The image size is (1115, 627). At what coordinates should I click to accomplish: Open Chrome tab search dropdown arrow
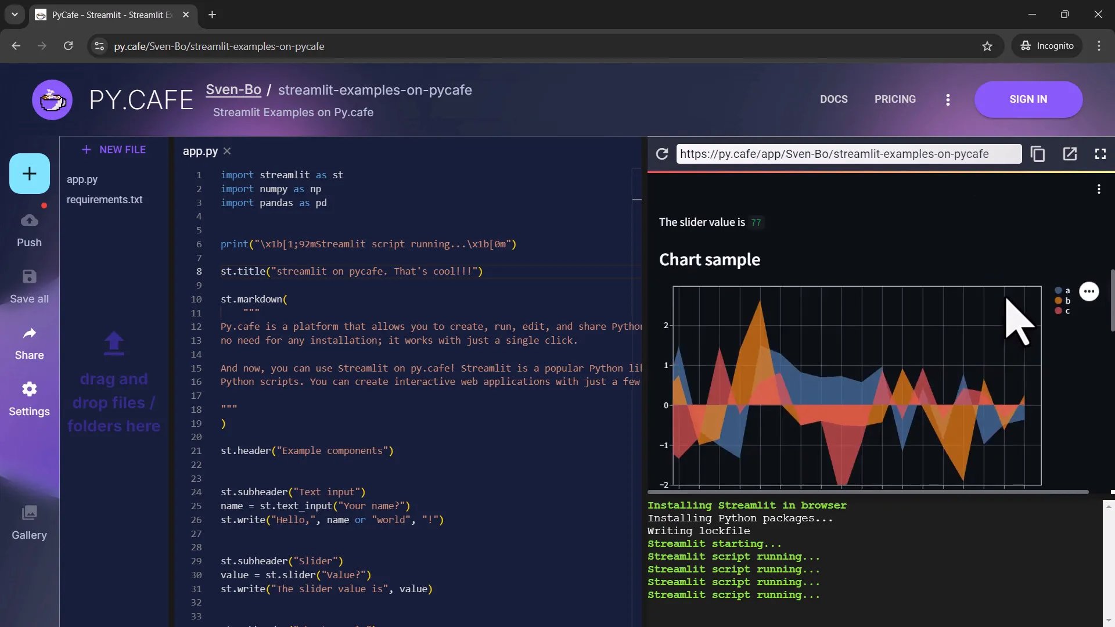pos(15,15)
